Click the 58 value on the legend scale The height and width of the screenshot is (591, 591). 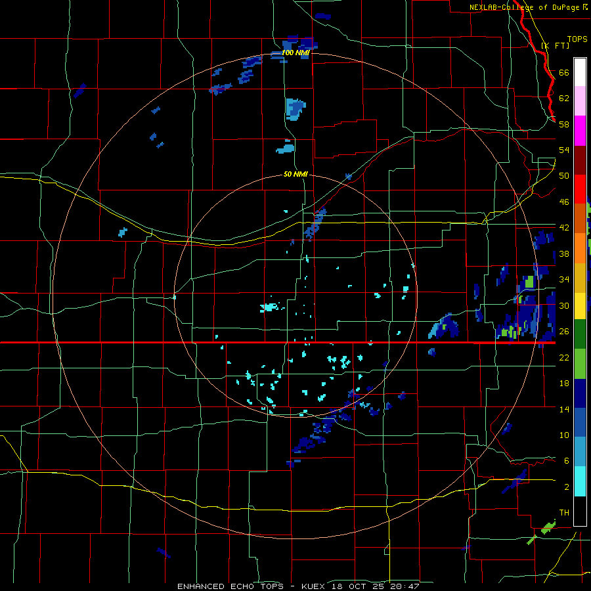tap(564, 124)
